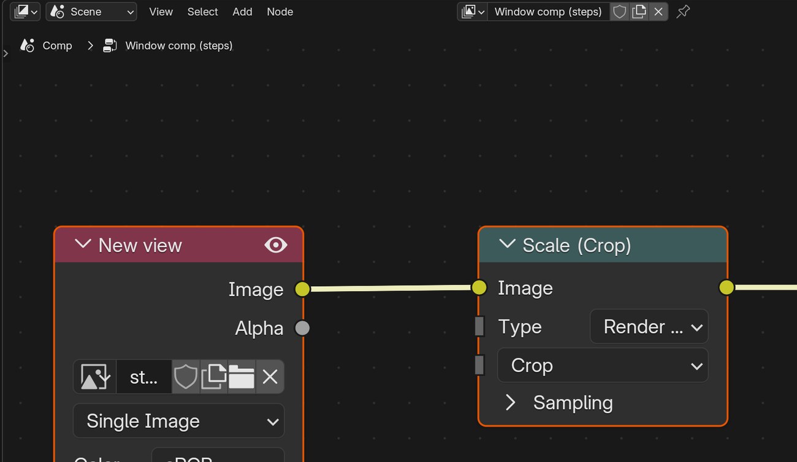Open the Node menu
Image resolution: width=797 pixels, height=462 pixels.
(x=280, y=12)
